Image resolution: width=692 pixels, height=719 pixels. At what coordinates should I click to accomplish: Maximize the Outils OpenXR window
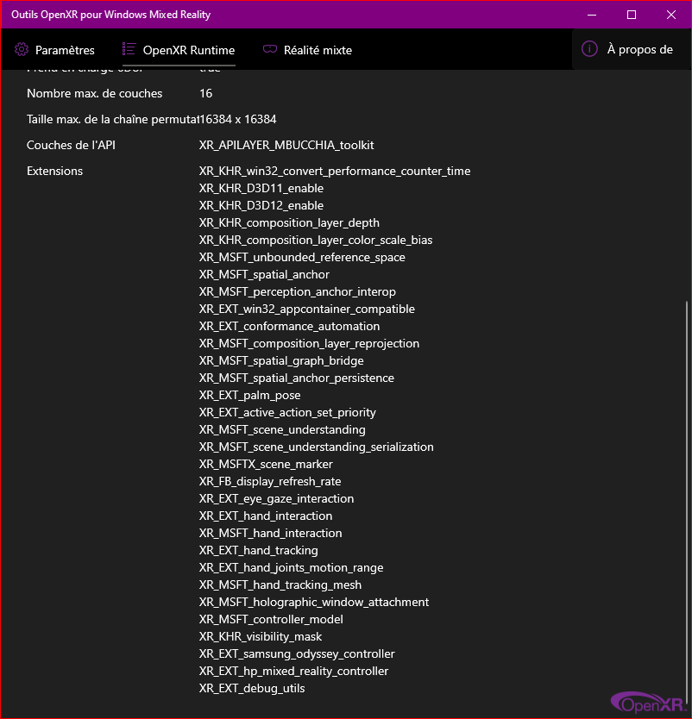[x=632, y=15]
